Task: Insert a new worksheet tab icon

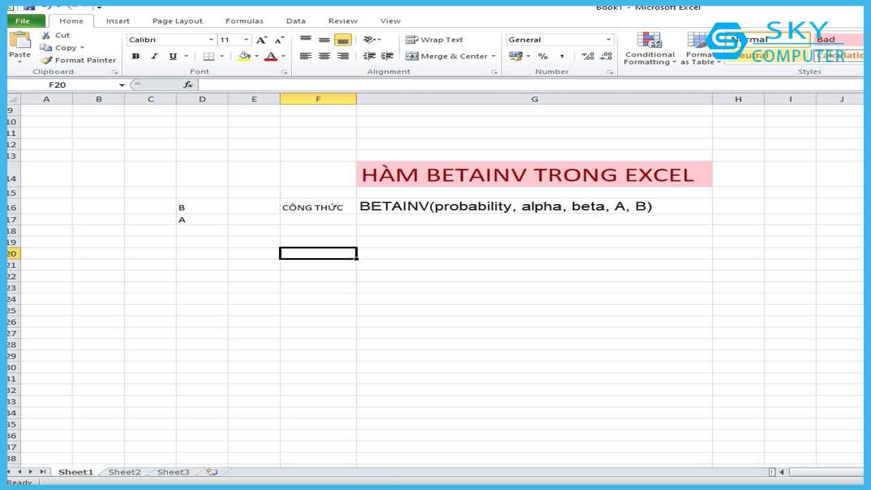Action: (212, 472)
